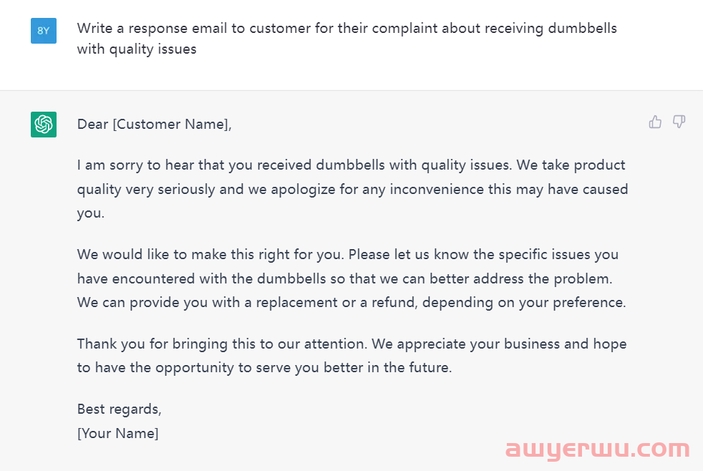Click the word 'preference.' ending the second paragraph
703x471 pixels.
point(589,303)
